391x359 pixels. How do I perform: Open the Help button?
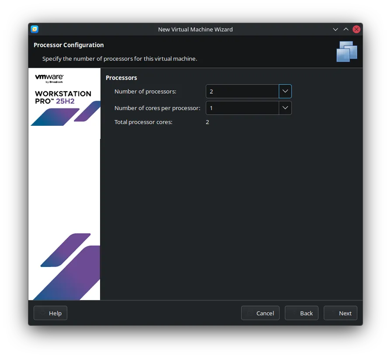[x=50, y=313]
